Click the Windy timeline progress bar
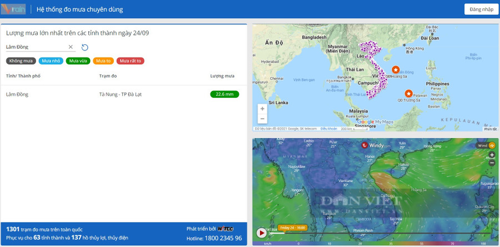 click(x=378, y=233)
